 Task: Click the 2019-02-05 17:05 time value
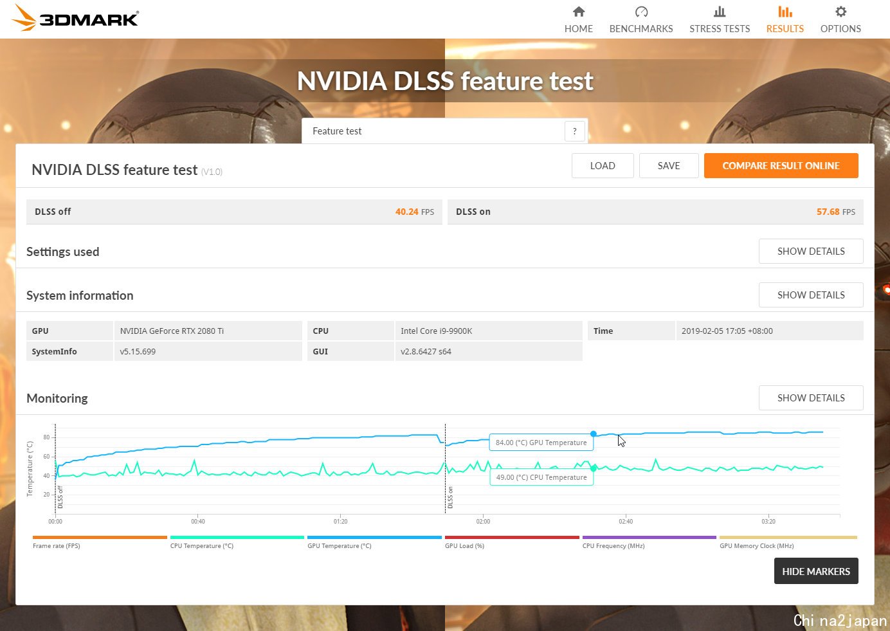[x=770, y=331]
